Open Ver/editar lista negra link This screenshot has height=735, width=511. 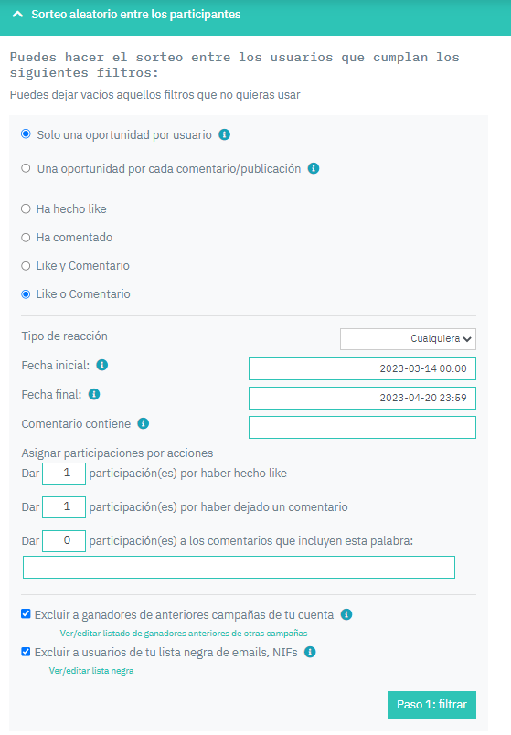coord(91,671)
